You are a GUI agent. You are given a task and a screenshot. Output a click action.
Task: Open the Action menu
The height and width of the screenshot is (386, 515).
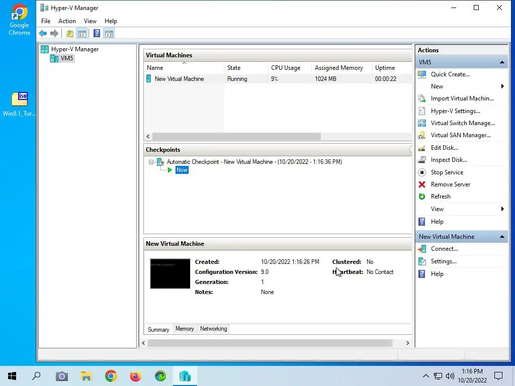[x=67, y=21]
